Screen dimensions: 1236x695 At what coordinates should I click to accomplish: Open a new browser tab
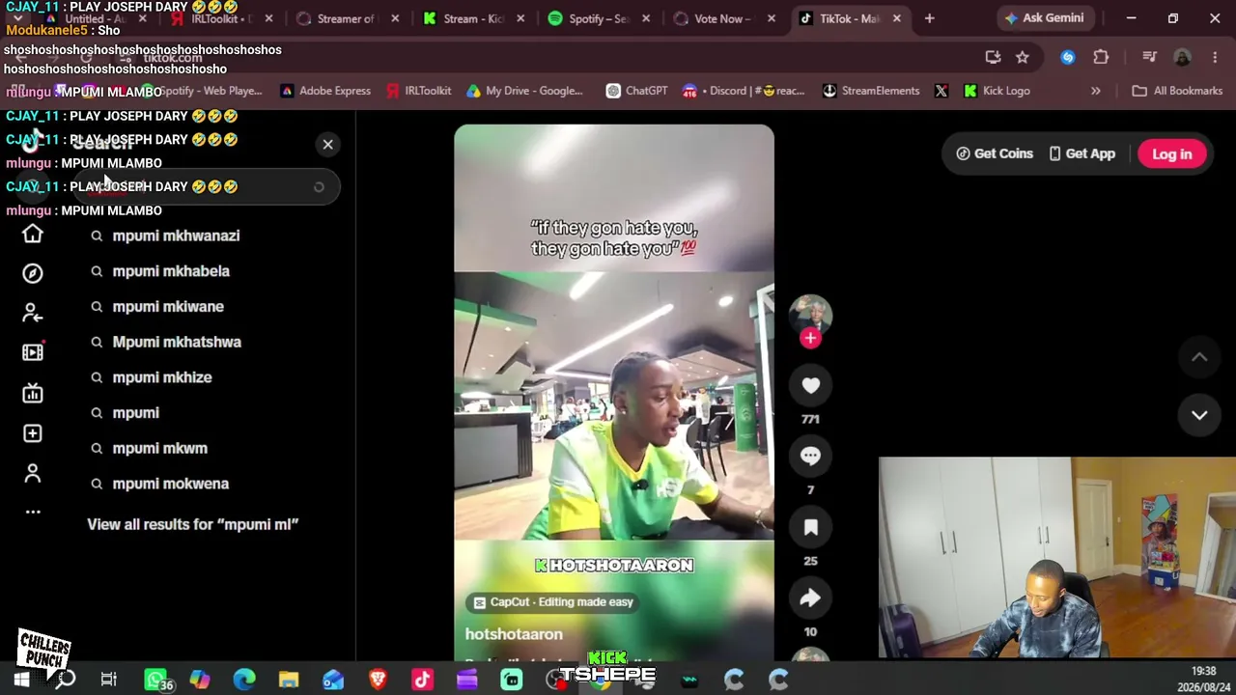[x=929, y=18]
